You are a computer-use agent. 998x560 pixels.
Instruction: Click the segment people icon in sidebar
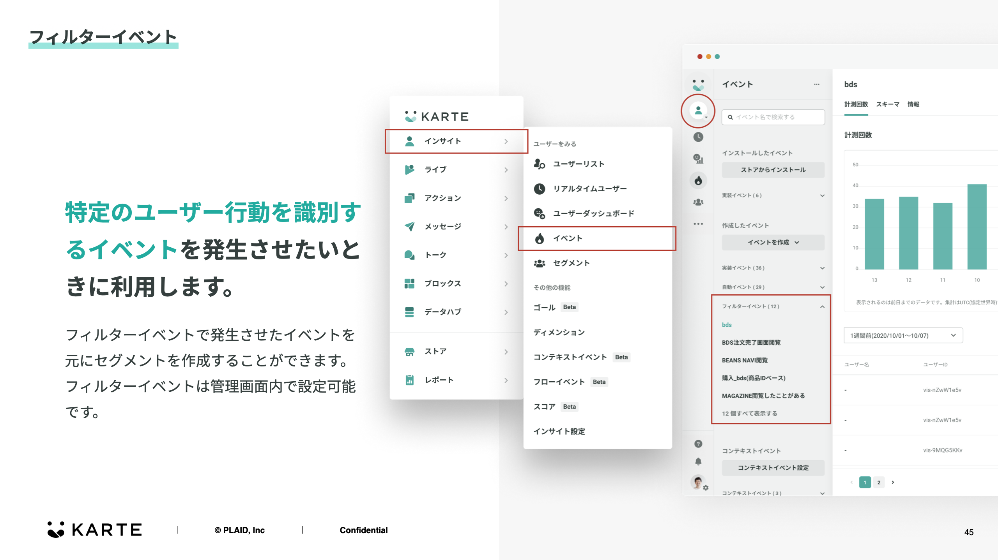tap(698, 202)
